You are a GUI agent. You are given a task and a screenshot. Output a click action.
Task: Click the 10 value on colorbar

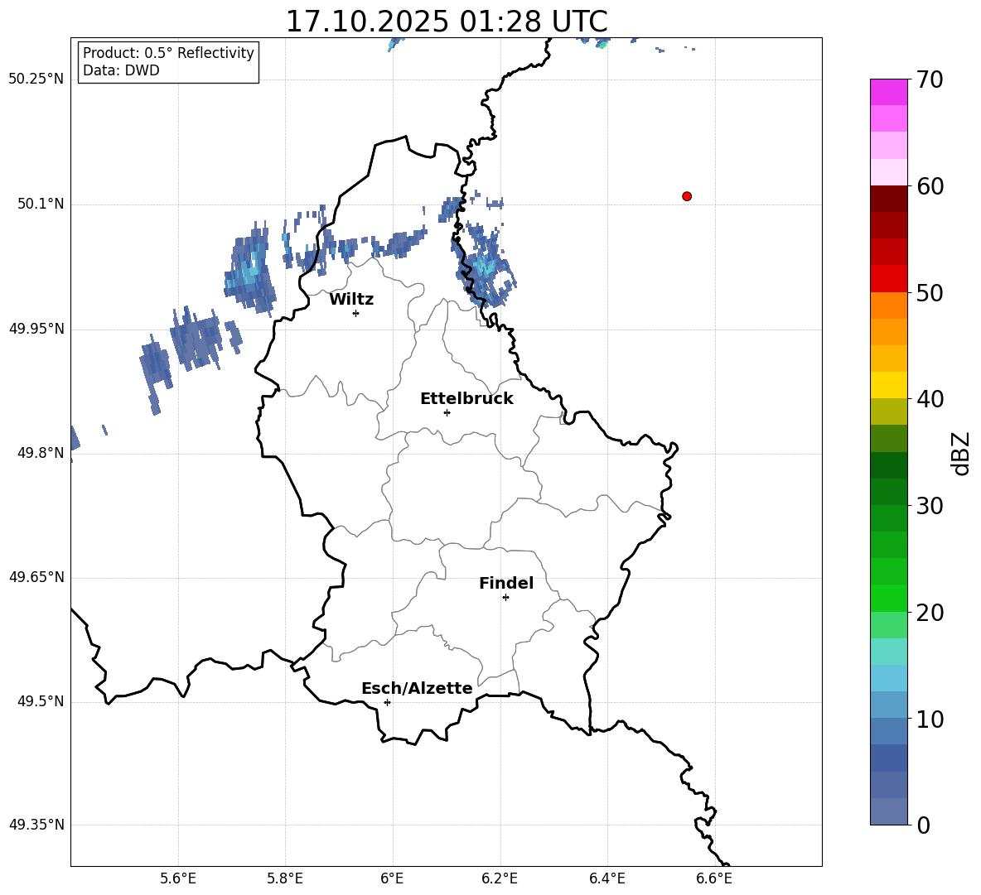point(930,719)
